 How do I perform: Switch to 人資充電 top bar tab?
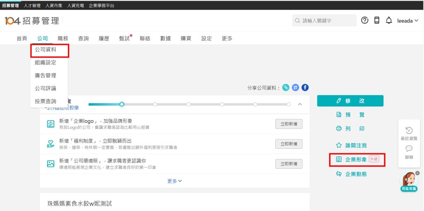75,5
